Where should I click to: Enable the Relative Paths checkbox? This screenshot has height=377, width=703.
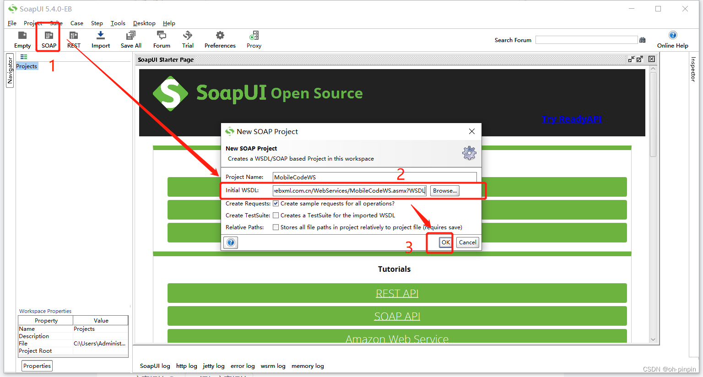coord(276,227)
